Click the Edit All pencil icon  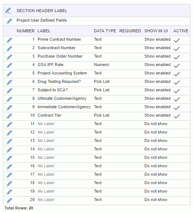[x=8, y=11]
